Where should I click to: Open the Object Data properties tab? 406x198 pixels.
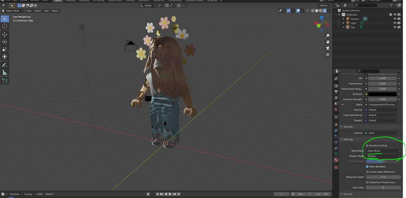tap(336, 154)
